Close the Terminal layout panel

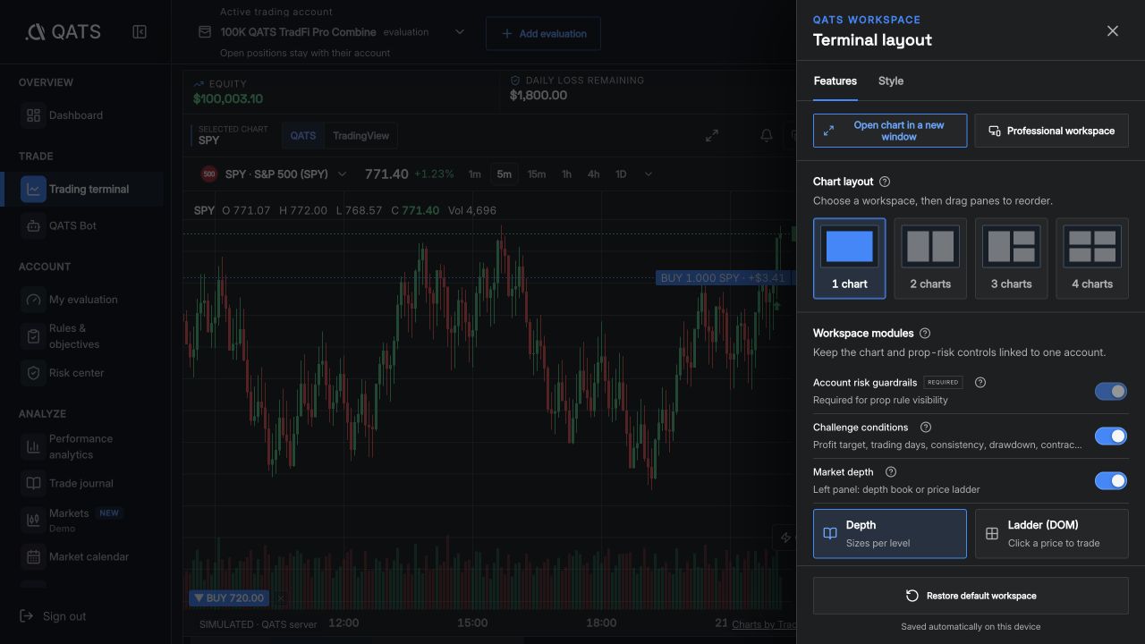[1113, 31]
